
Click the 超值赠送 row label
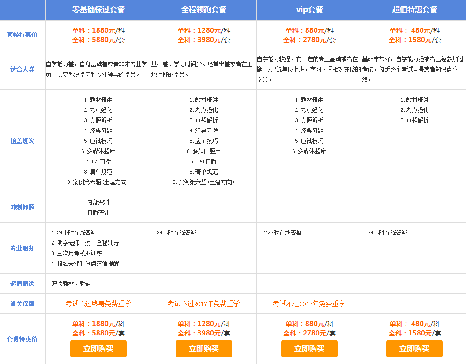click(23, 284)
